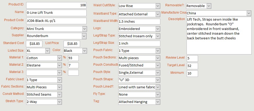Click the Description text area
The height and width of the screenshot is (111, 254).
point(219,35)
